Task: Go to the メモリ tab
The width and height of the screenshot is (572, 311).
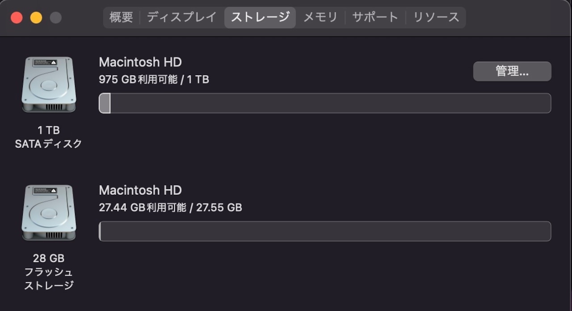Action: (320, 17)
